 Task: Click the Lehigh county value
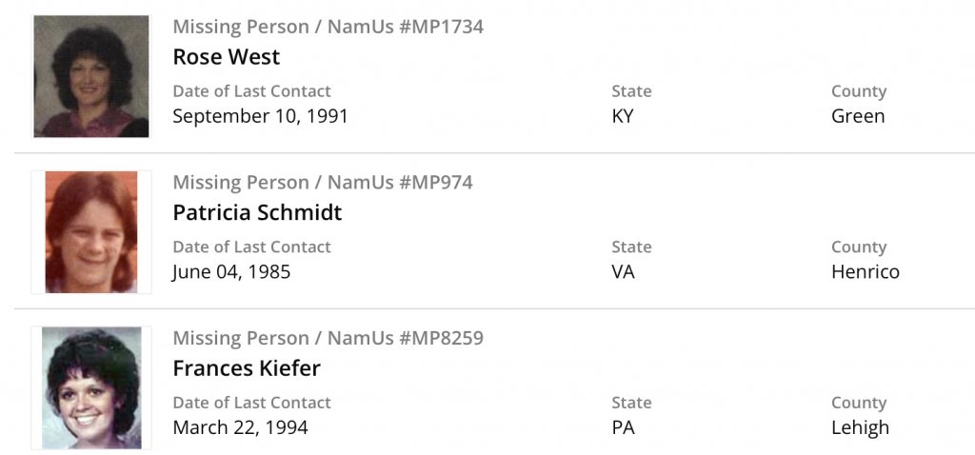point(860,427)
